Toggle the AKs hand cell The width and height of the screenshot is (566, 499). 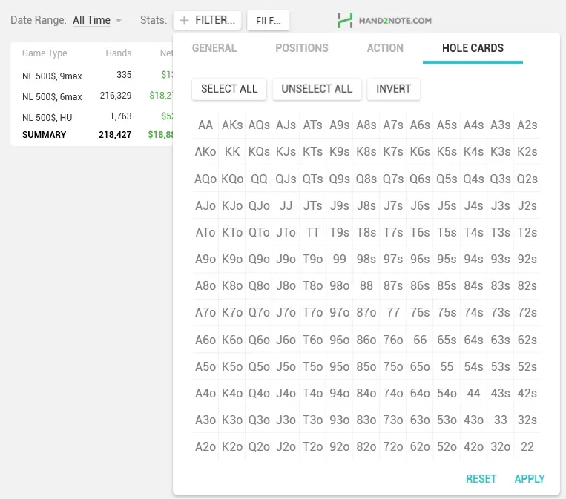click(x=232, y=125)
